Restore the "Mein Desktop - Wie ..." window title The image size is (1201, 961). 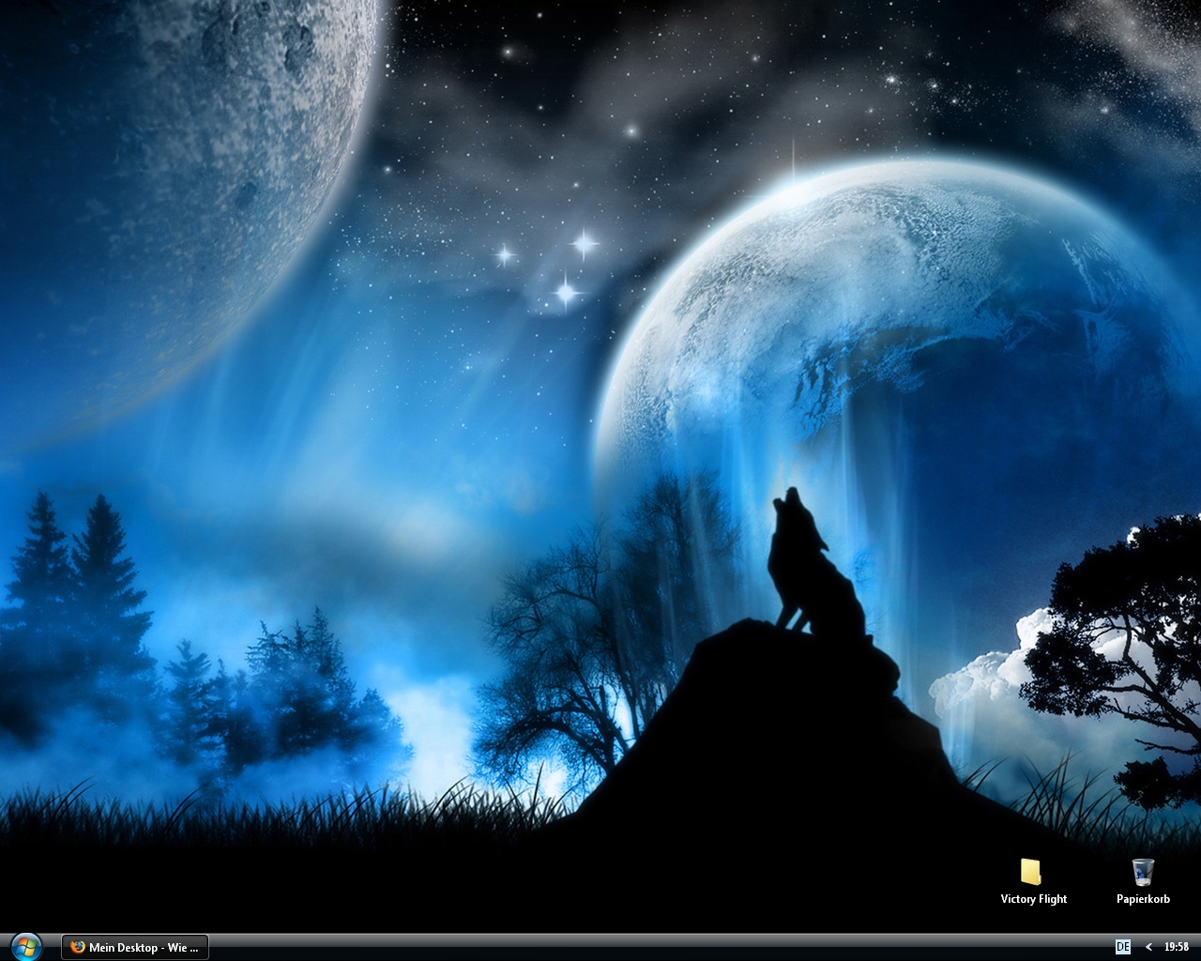coord(144,947)
